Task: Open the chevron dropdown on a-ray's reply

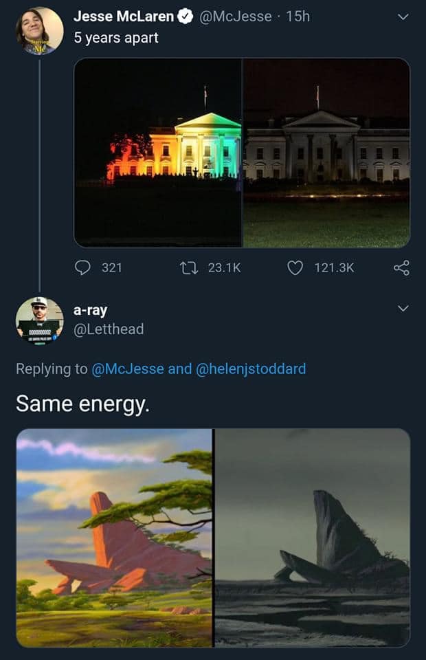Action: pyautogui.click(x=403, y=309)
